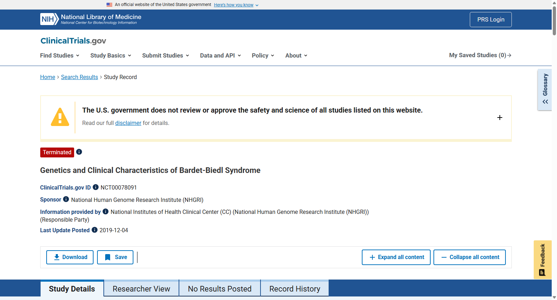Switch to the Researcher View tab
Viewport: 557px width, 300px height.
pos(142,289)
